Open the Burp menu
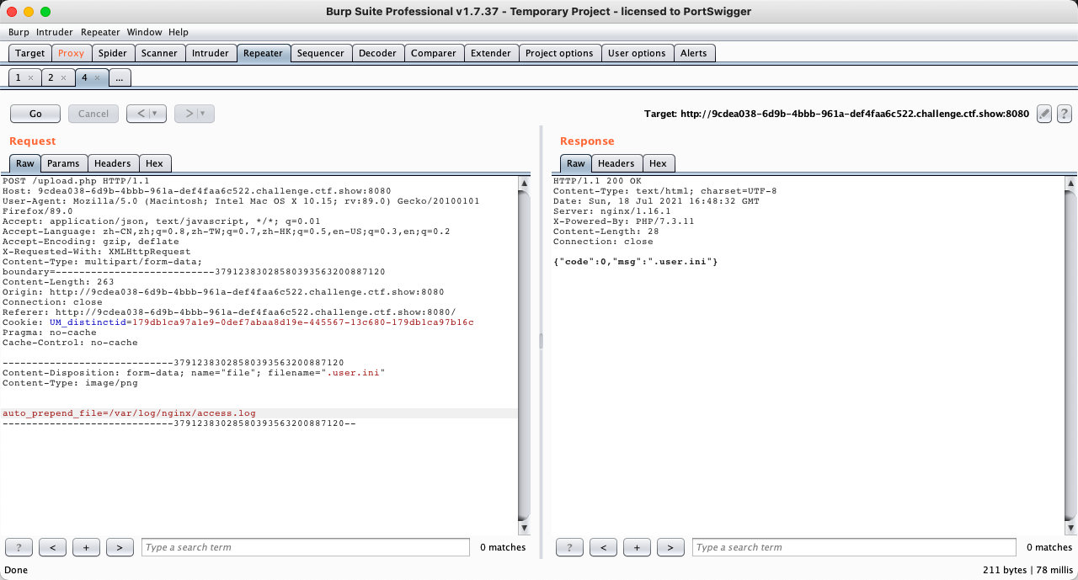This screenshot has height=580, width=1078. point(19,32)
